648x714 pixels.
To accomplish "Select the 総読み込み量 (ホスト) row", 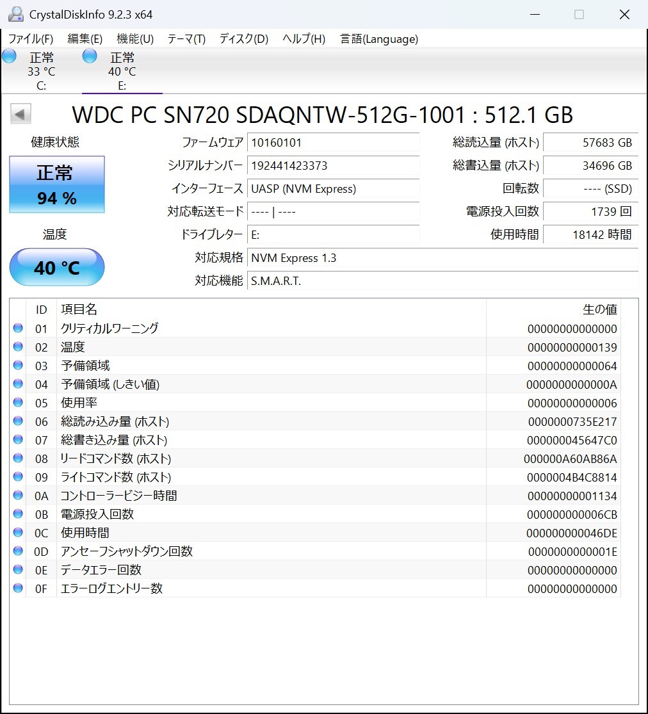I will [x=314, y=421].
